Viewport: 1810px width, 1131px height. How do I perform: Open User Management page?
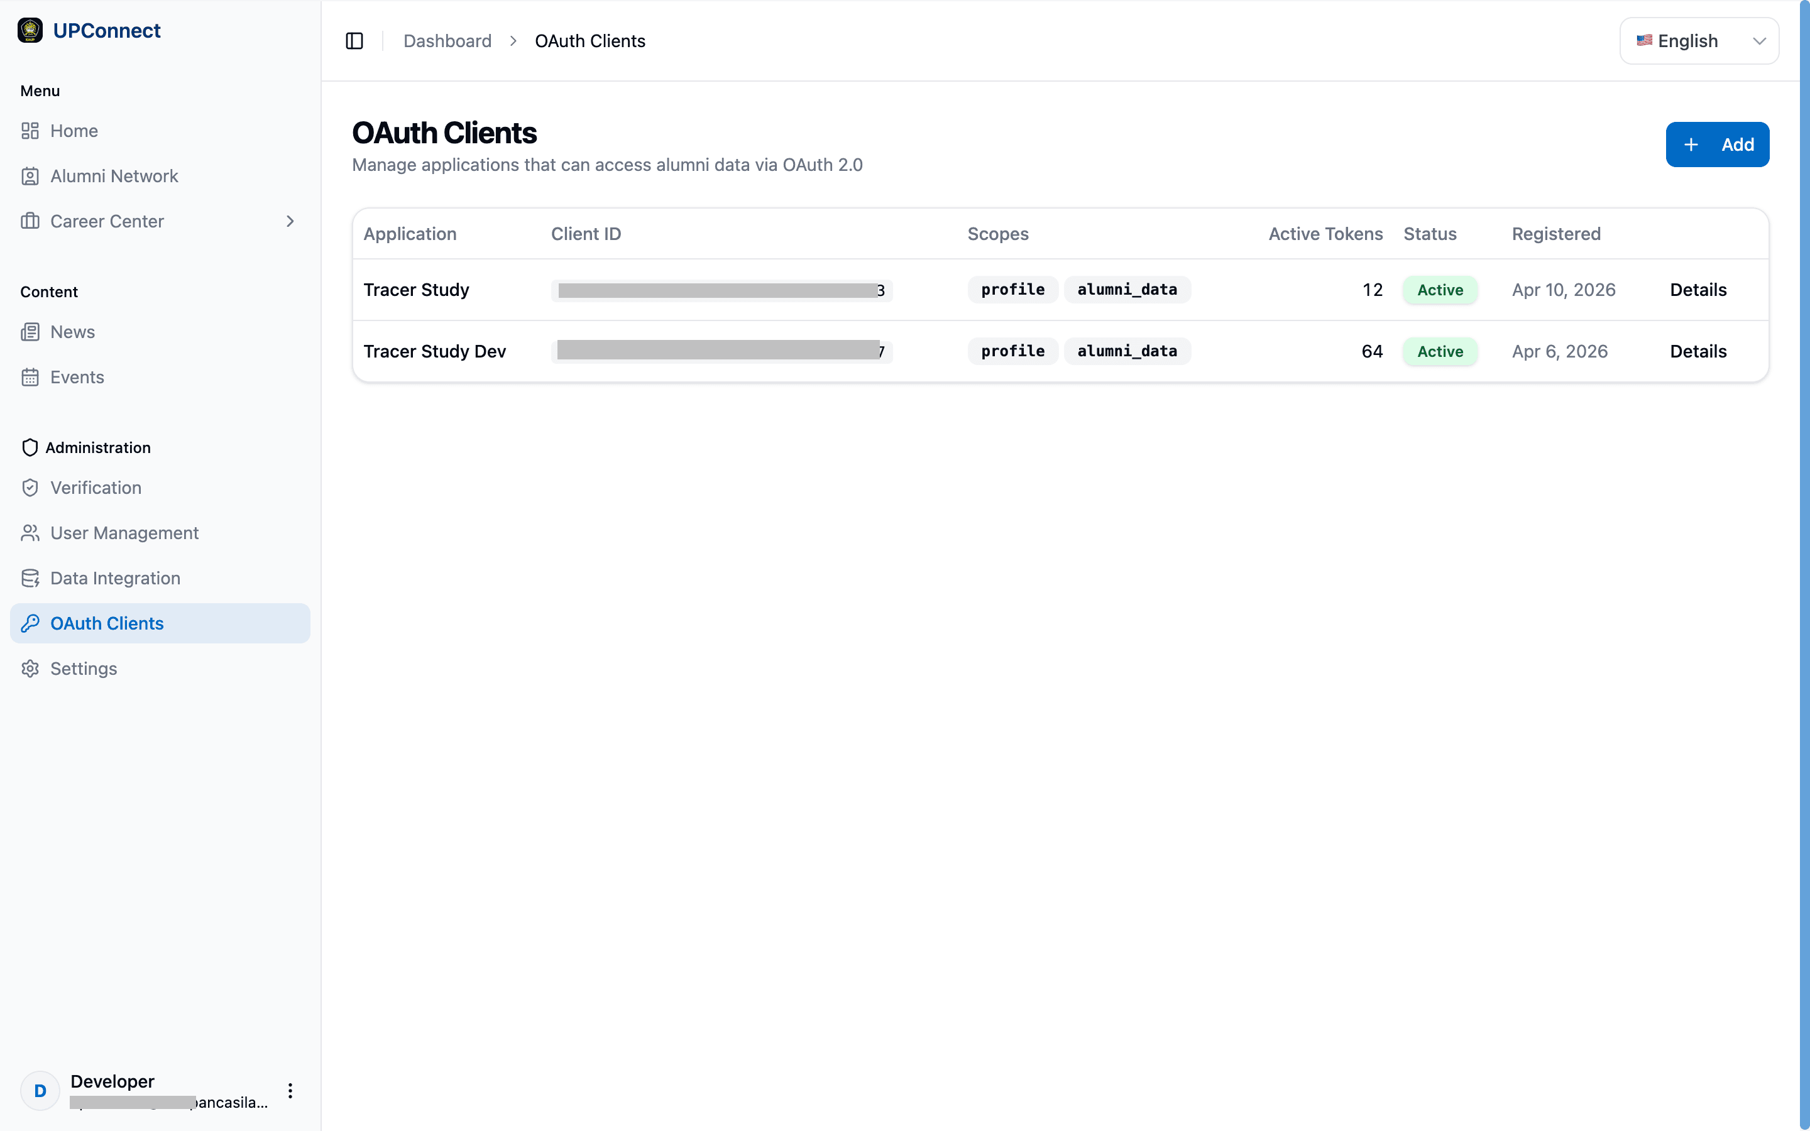point(160,533)
